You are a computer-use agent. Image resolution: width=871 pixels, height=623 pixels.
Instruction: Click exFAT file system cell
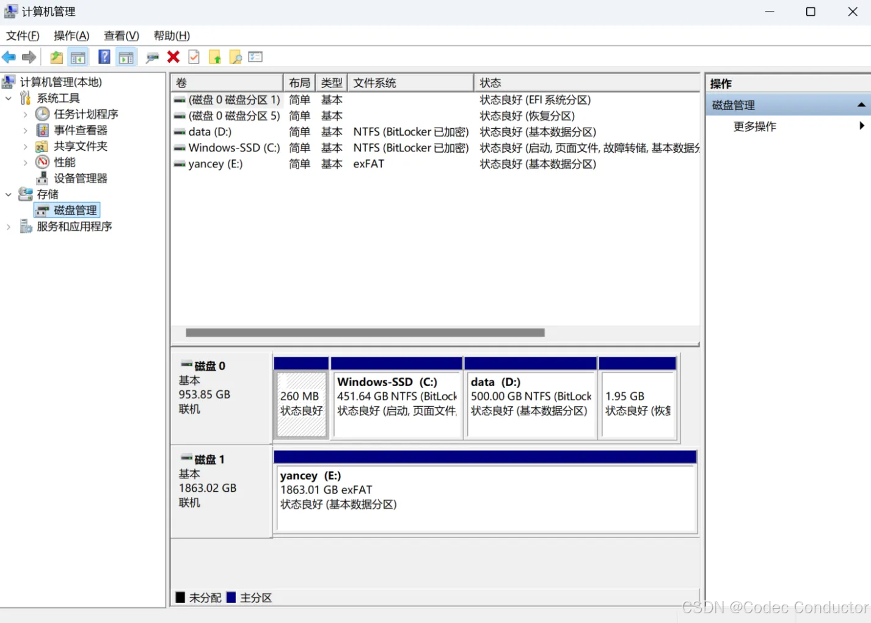coord(369,164)
